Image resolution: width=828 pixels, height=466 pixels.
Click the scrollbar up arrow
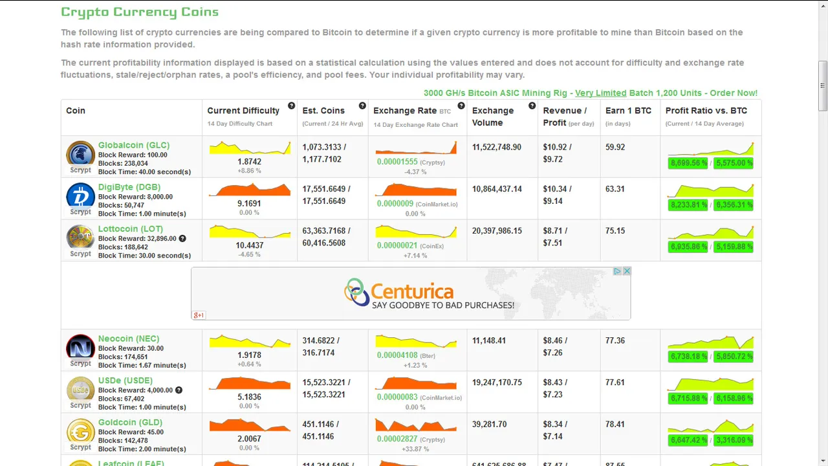point(823,5)
